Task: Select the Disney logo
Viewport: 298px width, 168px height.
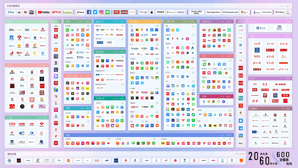Action: click(11, 12)
